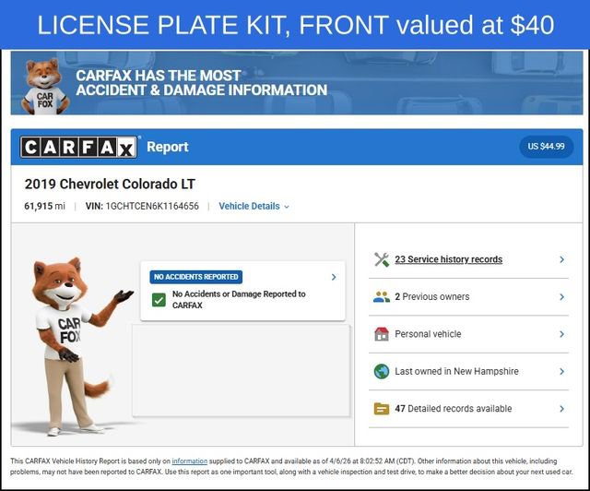Expand the 47 Detailed records arrow
The height and width of the screenshot is (491, 590).
[x=561, y=409]
